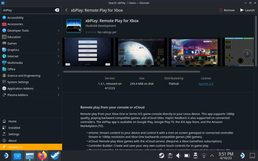Screen dimensions: 258x161
Task: Expand the Internet category chevron
Action: (x=58, y=56)
